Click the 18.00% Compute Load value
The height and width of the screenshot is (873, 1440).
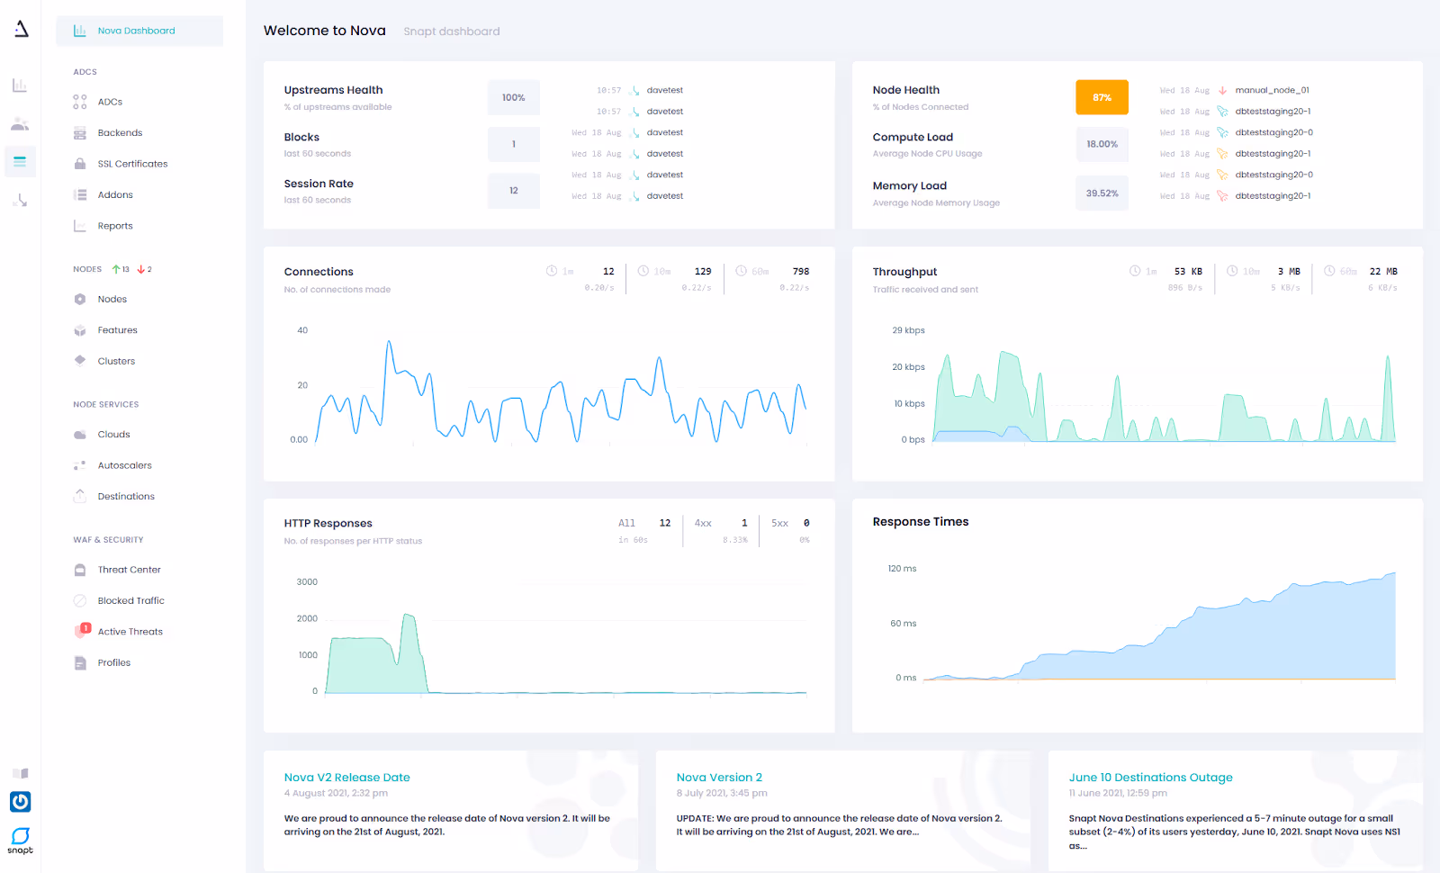pyautogui.click(x=1102, y=144)
